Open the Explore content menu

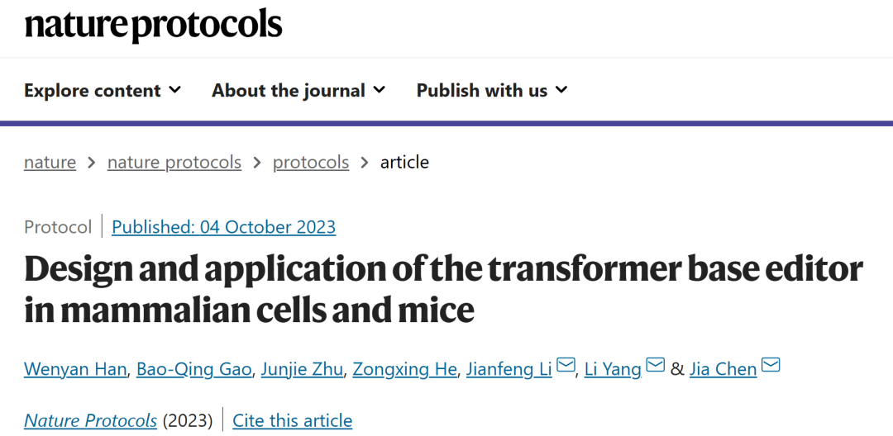103,90
